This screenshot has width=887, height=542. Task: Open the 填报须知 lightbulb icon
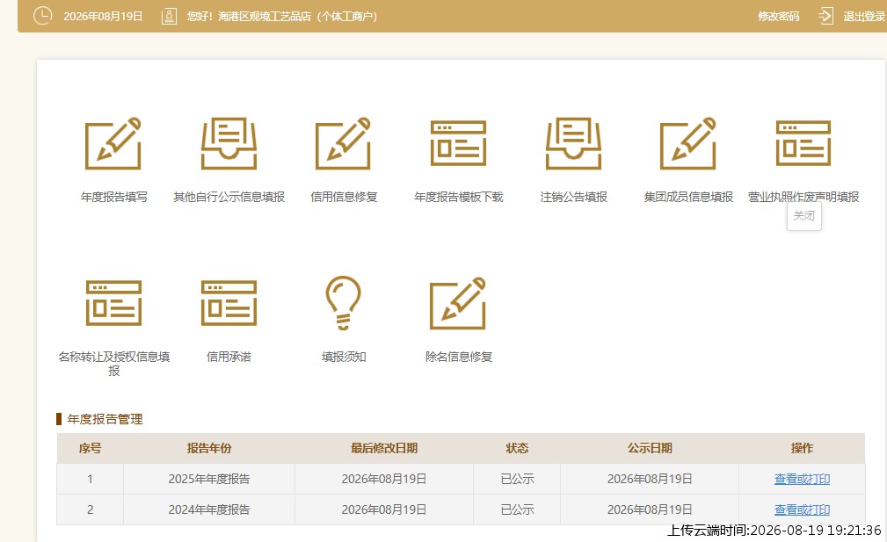click(x=344, y=303)
